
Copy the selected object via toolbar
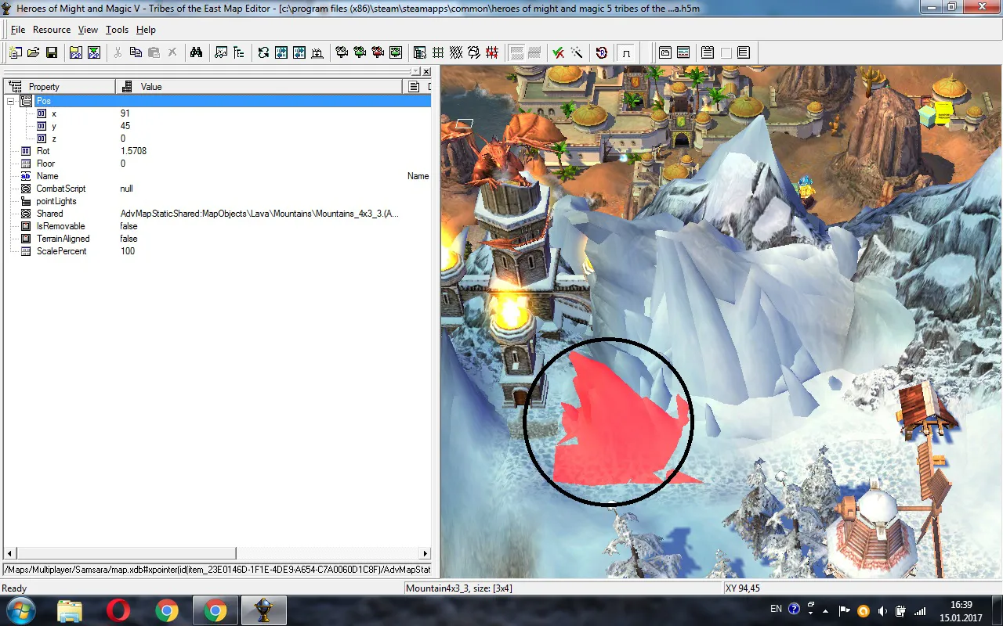click(x=136, y=52)
